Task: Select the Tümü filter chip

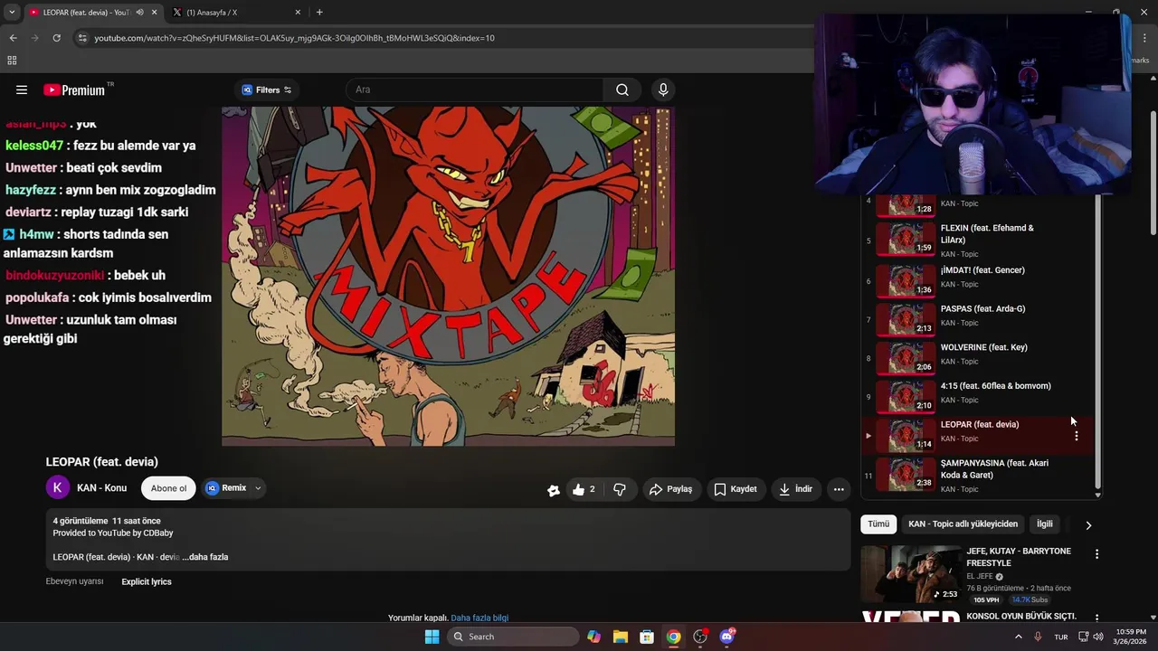Action: pyautogui.click(x=878, y=524)
